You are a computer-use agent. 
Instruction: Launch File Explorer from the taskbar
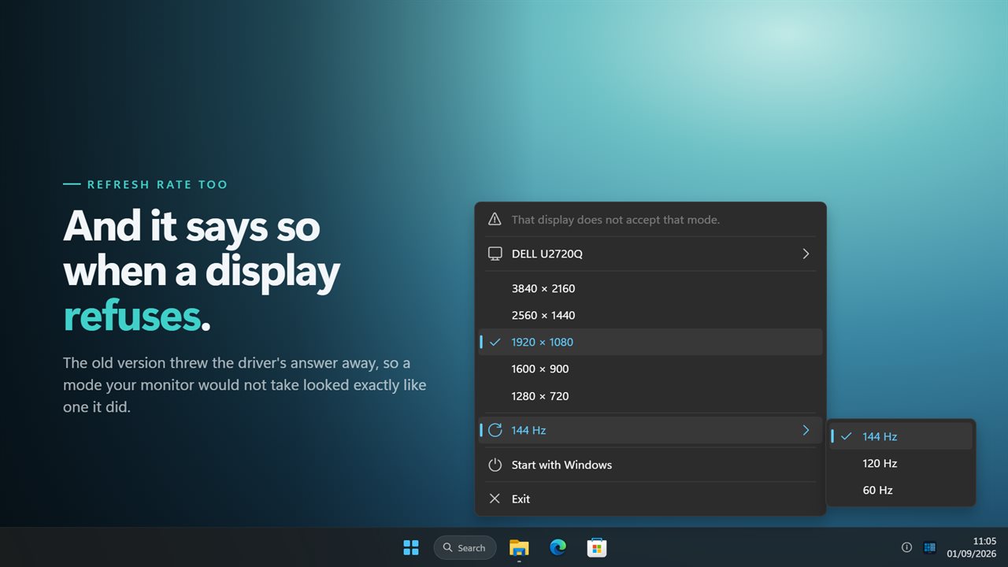(x=519, y=547)
